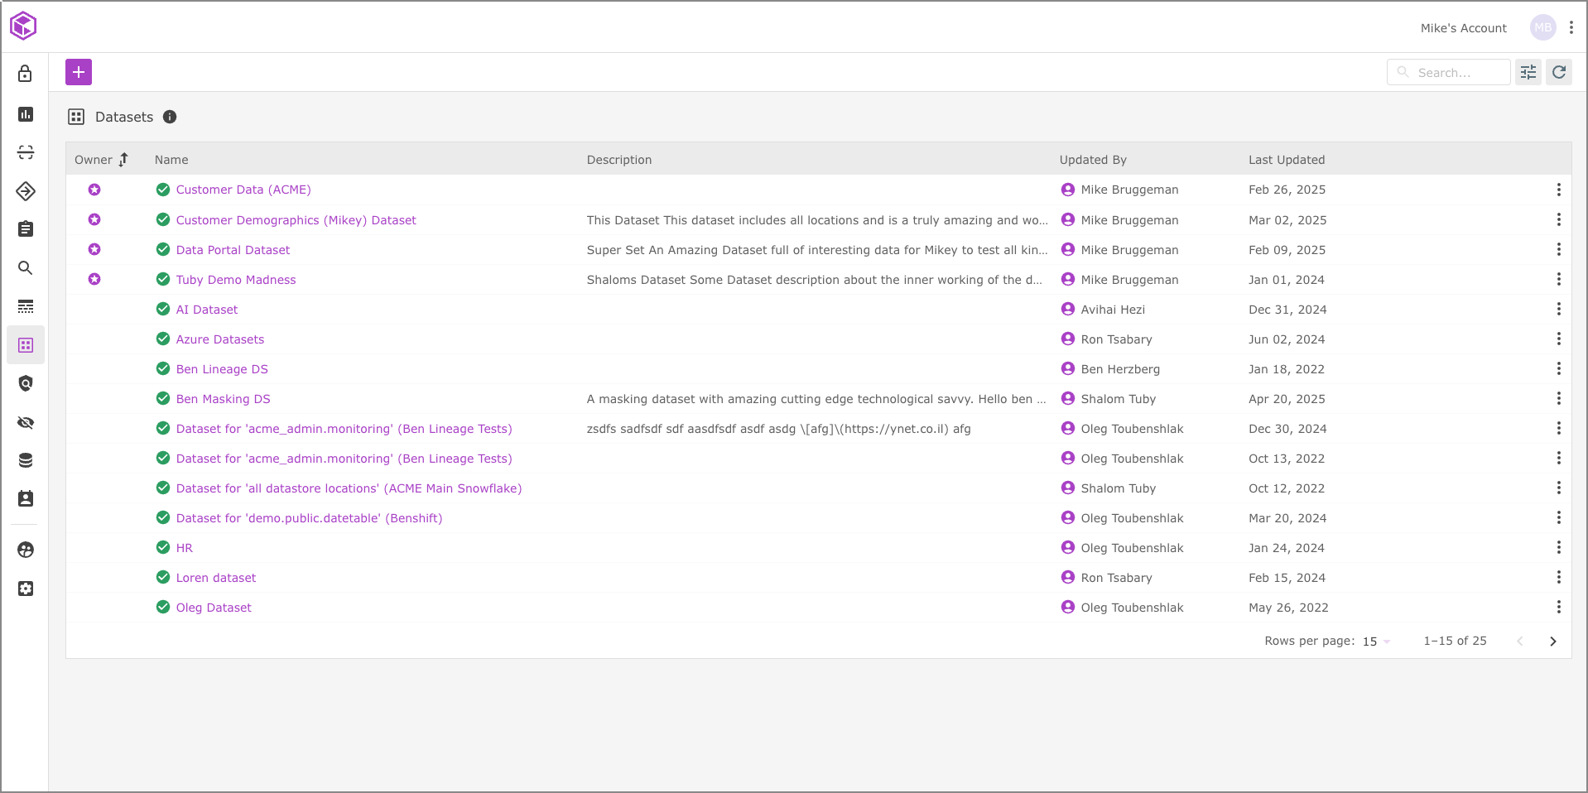Toggle owner star for Data Portal Dataset
The width and height of the screenshot is (1588, 793).
click(94, 249)
